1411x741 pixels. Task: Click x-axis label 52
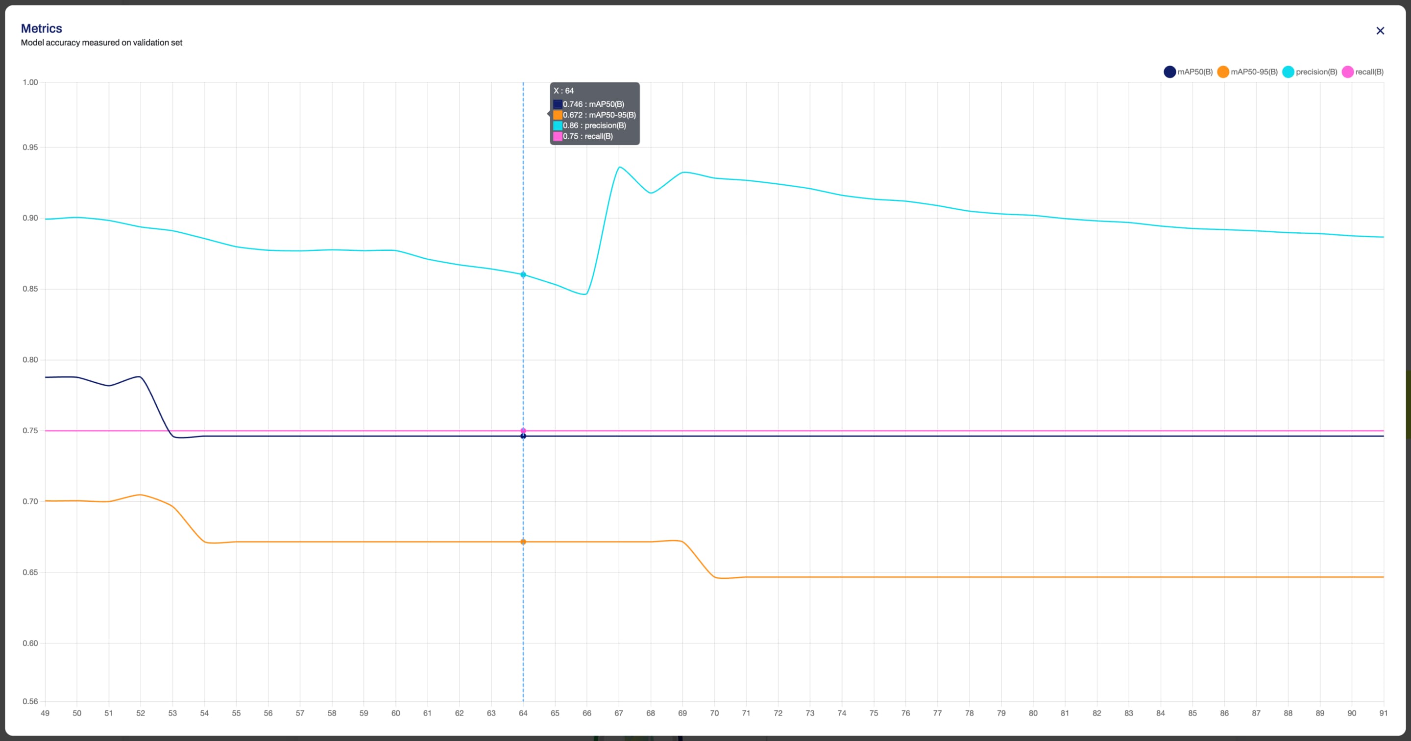pos(140,713)
